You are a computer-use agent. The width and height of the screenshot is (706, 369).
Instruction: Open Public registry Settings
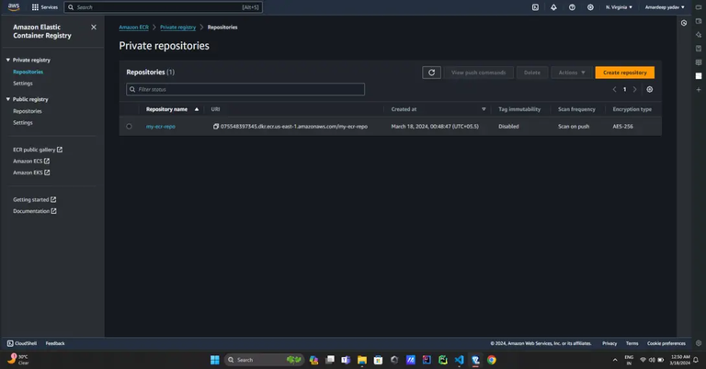pos(22,122)
